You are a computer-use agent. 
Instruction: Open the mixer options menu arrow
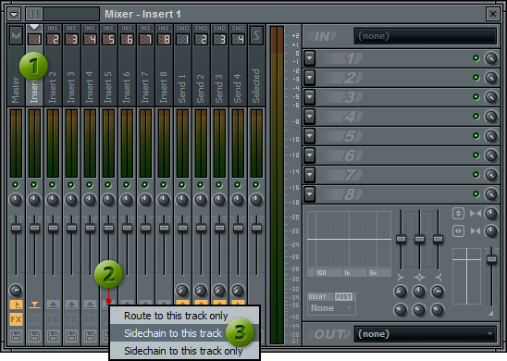click(x=14, y=14)
